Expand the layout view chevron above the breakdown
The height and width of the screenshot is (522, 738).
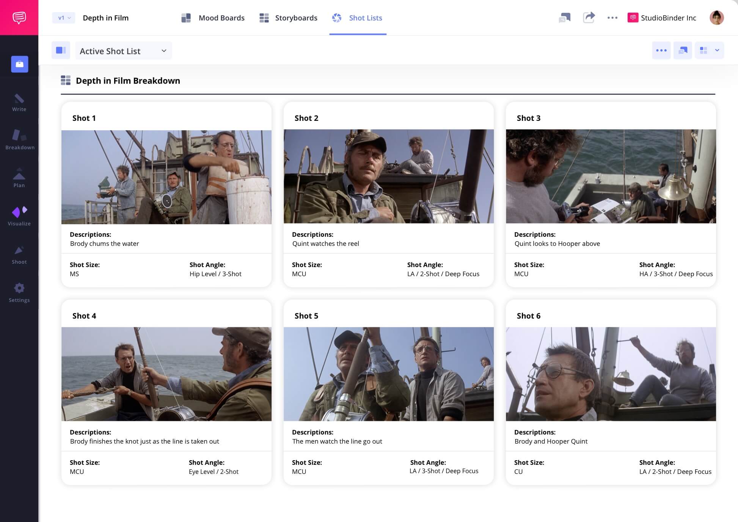pyautogui.click(x=717, y=50)
